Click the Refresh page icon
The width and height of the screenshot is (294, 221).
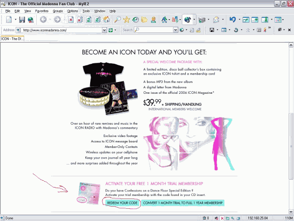click(89, 20)
